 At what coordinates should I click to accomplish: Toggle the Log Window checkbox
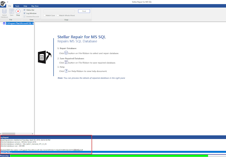[x=24, y=13]
